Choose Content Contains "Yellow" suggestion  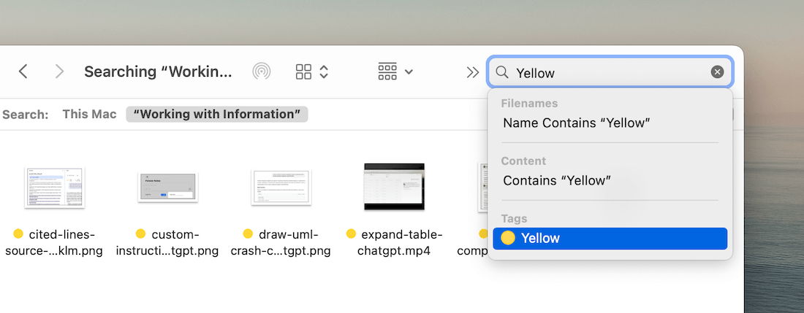tap(557, 180)
